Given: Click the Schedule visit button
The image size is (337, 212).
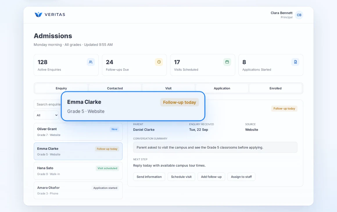Looking at the screenshot, I should click(x=181, y=177).
